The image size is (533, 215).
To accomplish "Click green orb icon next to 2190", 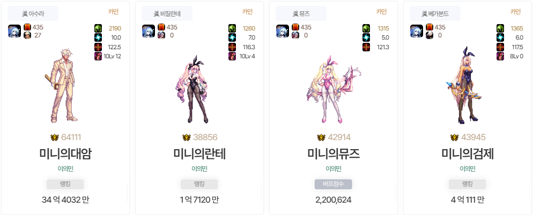I will coord(98,28).
